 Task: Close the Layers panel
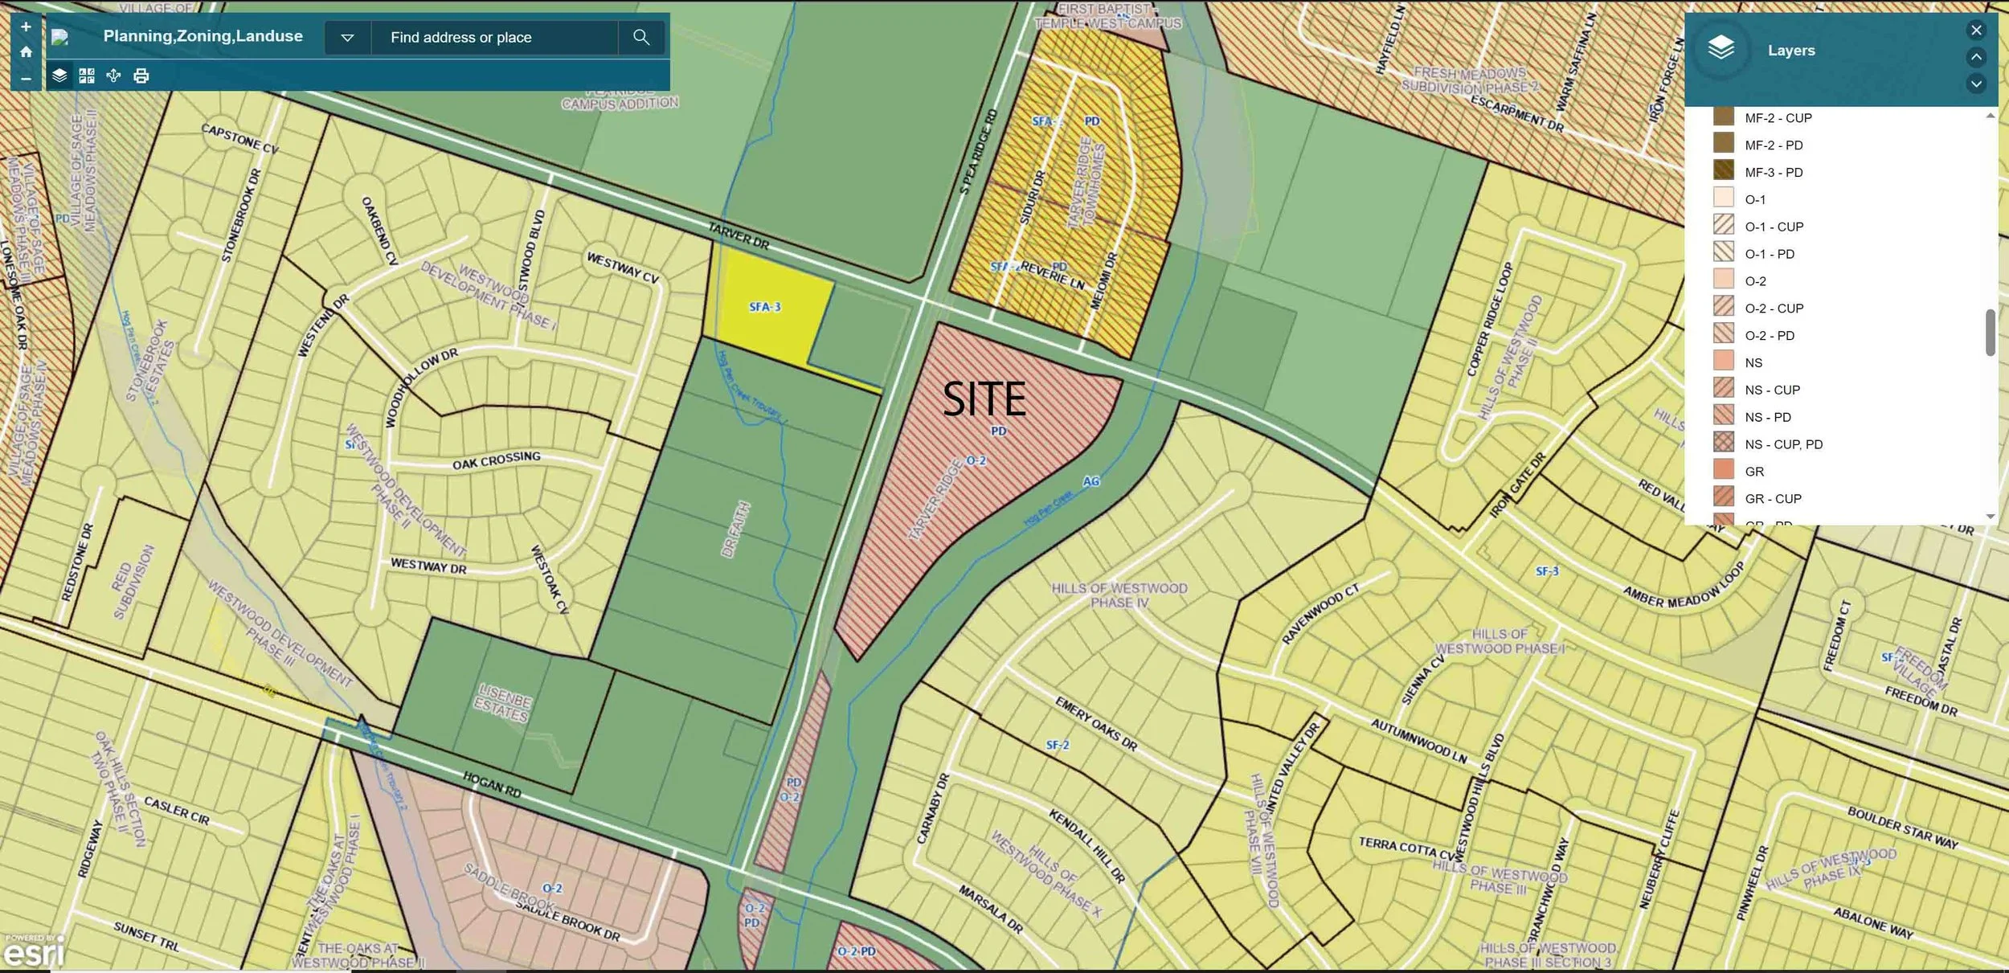coord(1976,30)
